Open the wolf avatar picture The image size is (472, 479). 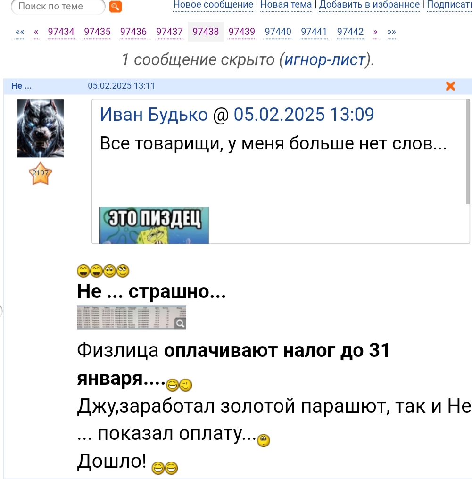click(41, 129)
